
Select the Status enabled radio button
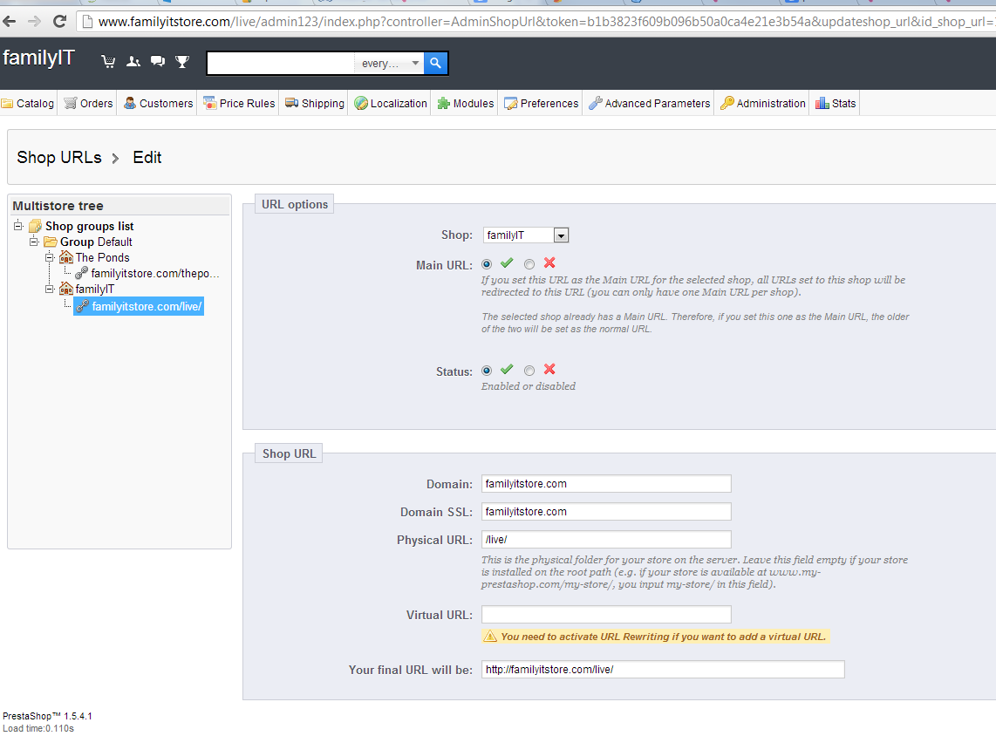pyautogui.click(x=487, y=371)
